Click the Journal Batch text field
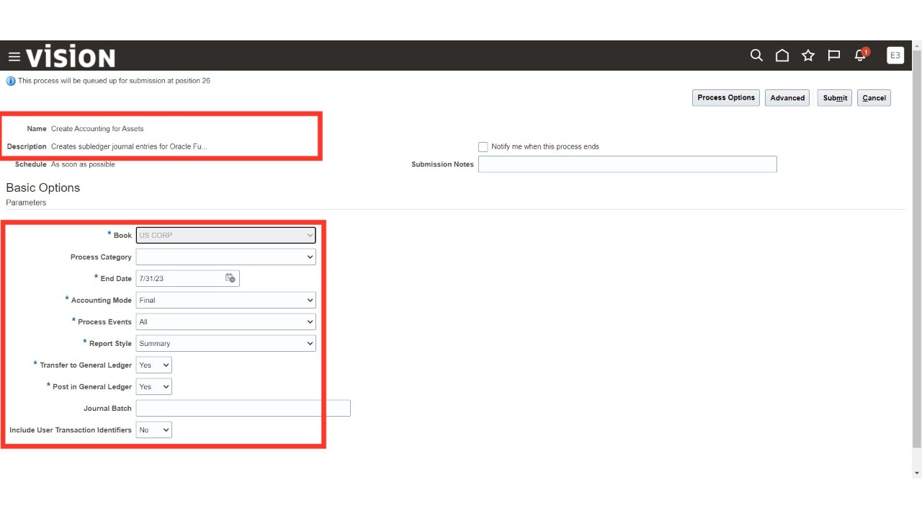The image size is (922, 519). tap(243, 408)
